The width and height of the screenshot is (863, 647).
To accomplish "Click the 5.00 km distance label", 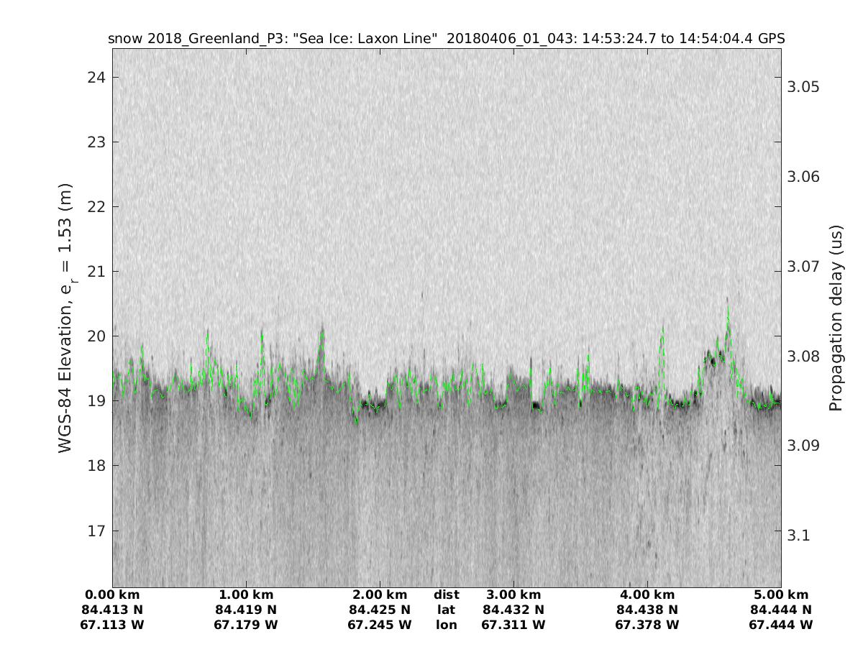I will pyautogui.click(x=781, y=595).
